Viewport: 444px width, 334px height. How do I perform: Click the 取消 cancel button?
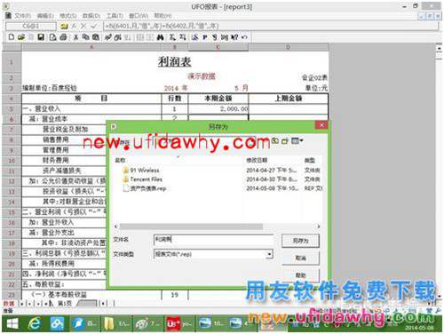tap(300, 258)
